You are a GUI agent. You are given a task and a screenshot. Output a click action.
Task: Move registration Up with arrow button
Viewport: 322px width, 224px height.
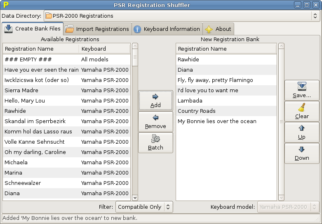click(x=301, y=133)
